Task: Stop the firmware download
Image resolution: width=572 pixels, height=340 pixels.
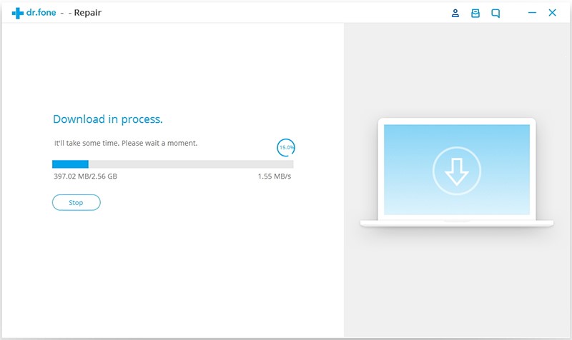Action: (77, 202)
